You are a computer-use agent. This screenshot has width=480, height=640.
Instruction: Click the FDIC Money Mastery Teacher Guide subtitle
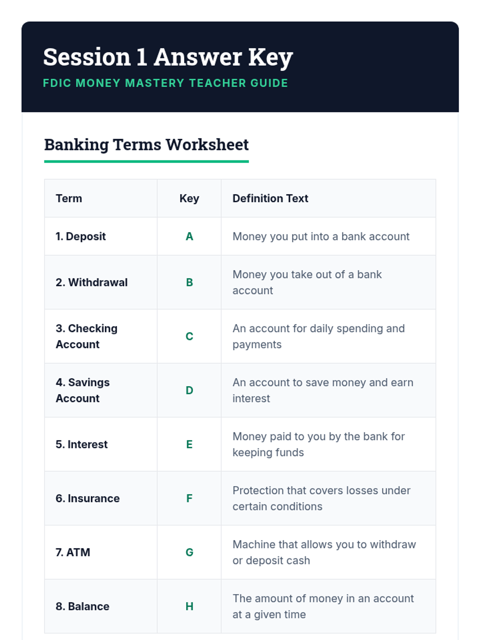tap(165, 83)
